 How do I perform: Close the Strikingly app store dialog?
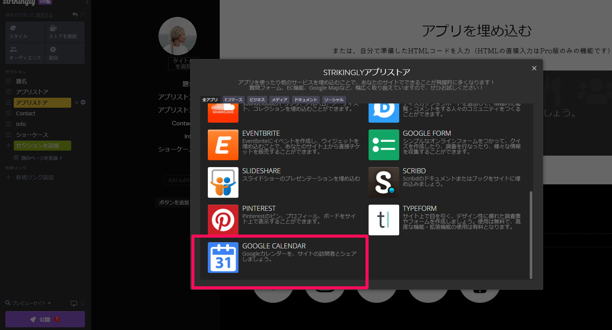(534, 68)
